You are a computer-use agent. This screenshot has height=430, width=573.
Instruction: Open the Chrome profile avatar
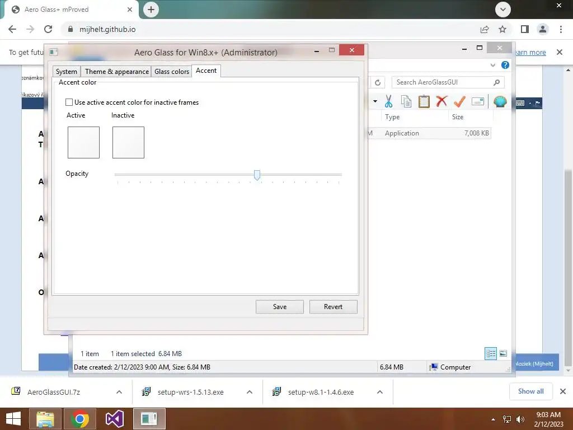tap(543, 29)
